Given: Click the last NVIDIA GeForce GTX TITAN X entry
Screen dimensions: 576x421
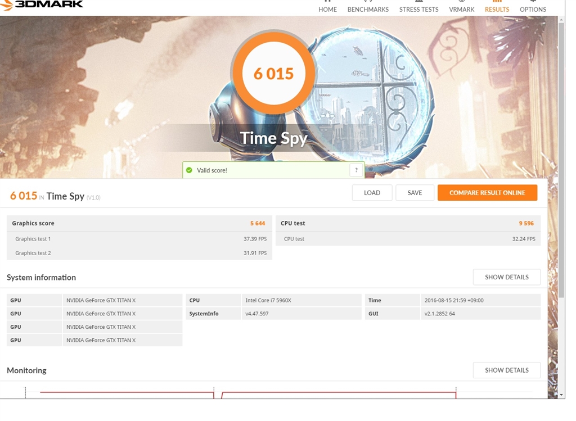Looking at the screenshot, I should pyautogui.click(x=101, y=340).
